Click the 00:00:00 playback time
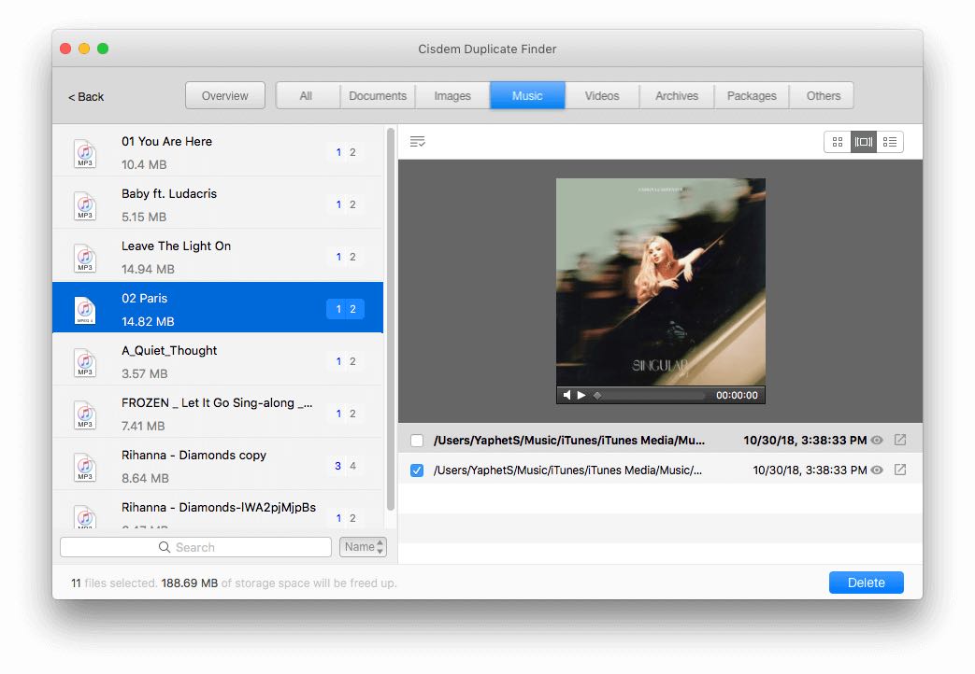 (x=737, y=395)
